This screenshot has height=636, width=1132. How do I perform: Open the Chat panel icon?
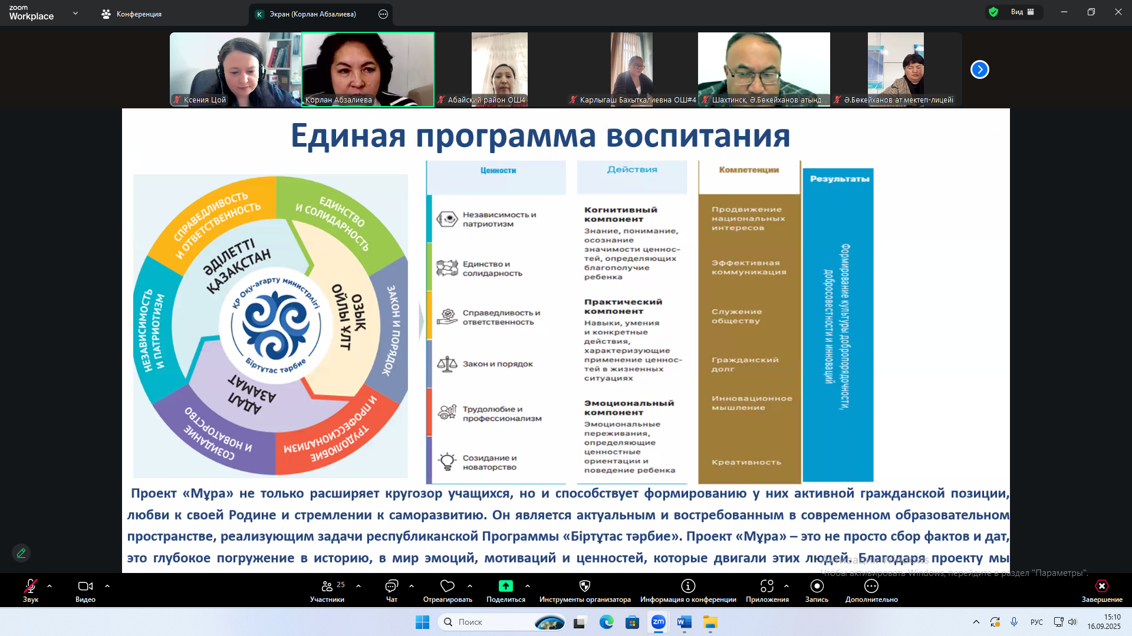pyautogui.click(x=391, y=586)
